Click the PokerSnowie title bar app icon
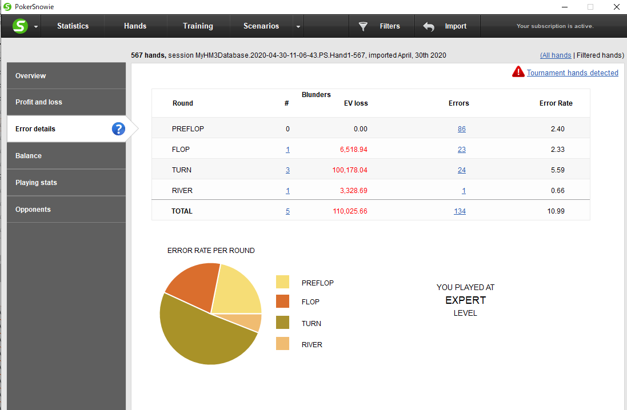 [x=7, y=7]
